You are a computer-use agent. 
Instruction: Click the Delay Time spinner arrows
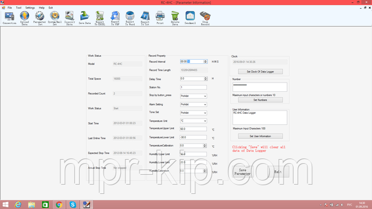[205, 78]
